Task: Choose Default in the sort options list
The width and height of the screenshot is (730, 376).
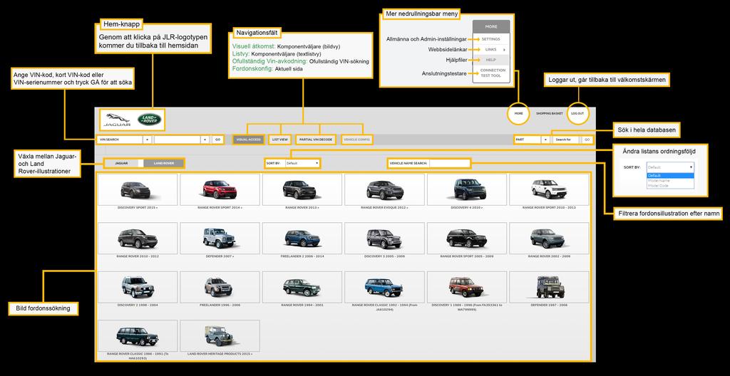Action: [x=670, y=175]
